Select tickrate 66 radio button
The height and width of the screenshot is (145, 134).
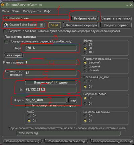pyautogui.click(x=85, y=49)
